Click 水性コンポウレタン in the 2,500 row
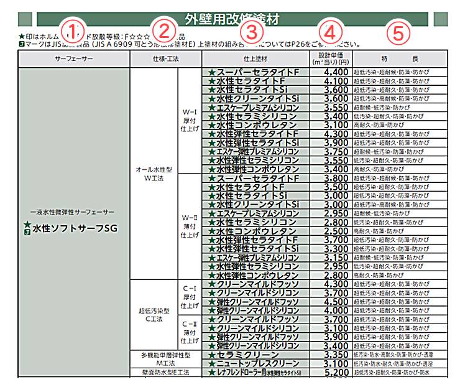This screenshot has width=460, height=382. click(x=257, y=231)
